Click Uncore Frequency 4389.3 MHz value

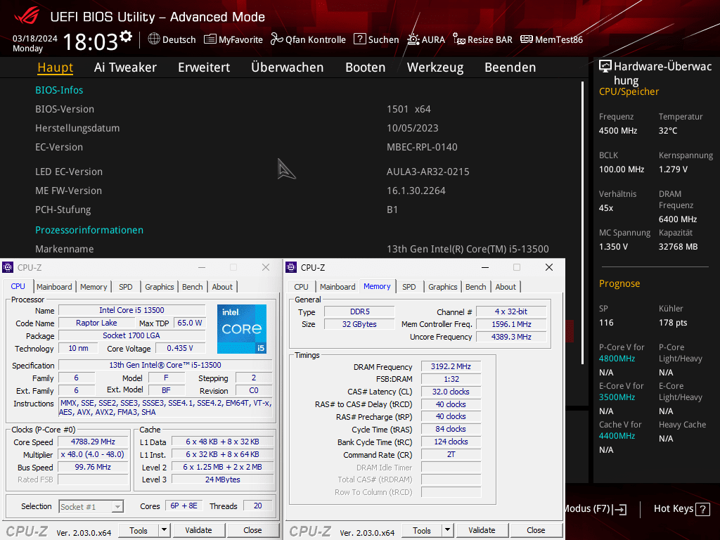pos(511,337)
